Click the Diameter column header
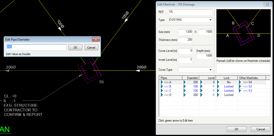The width and height of the screenshot is (274, 136). 191,78
